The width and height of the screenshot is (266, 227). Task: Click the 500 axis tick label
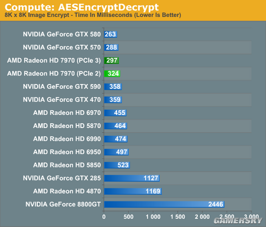pos(128,217)
